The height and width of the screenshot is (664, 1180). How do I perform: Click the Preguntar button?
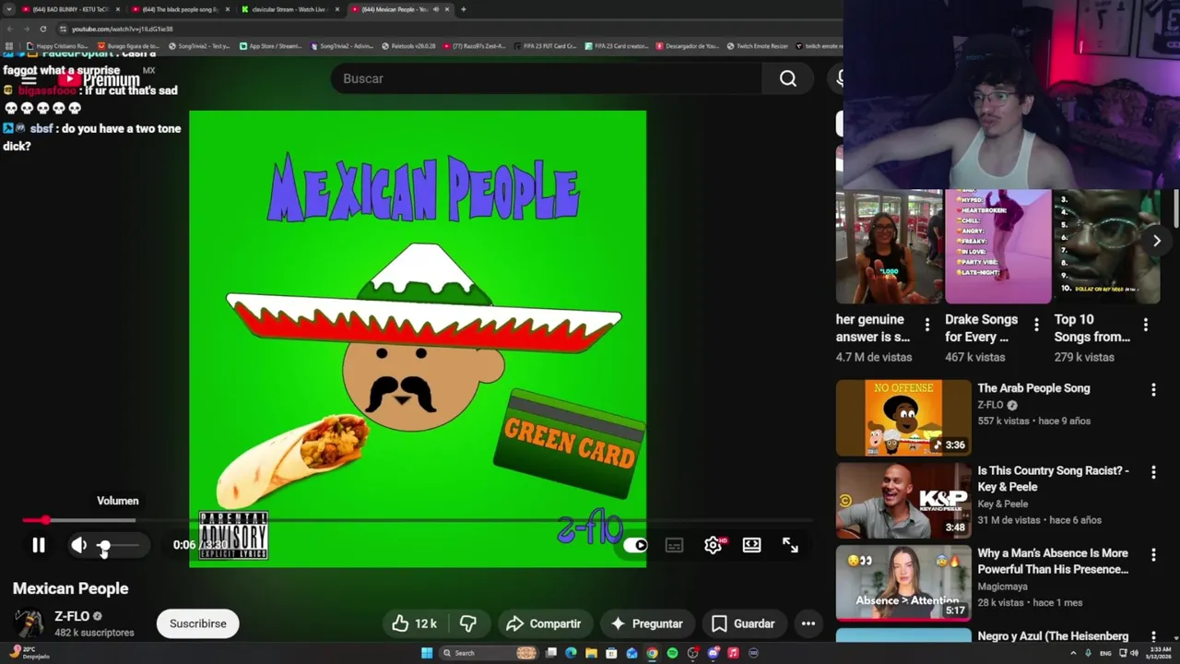[x=646, y=623]
